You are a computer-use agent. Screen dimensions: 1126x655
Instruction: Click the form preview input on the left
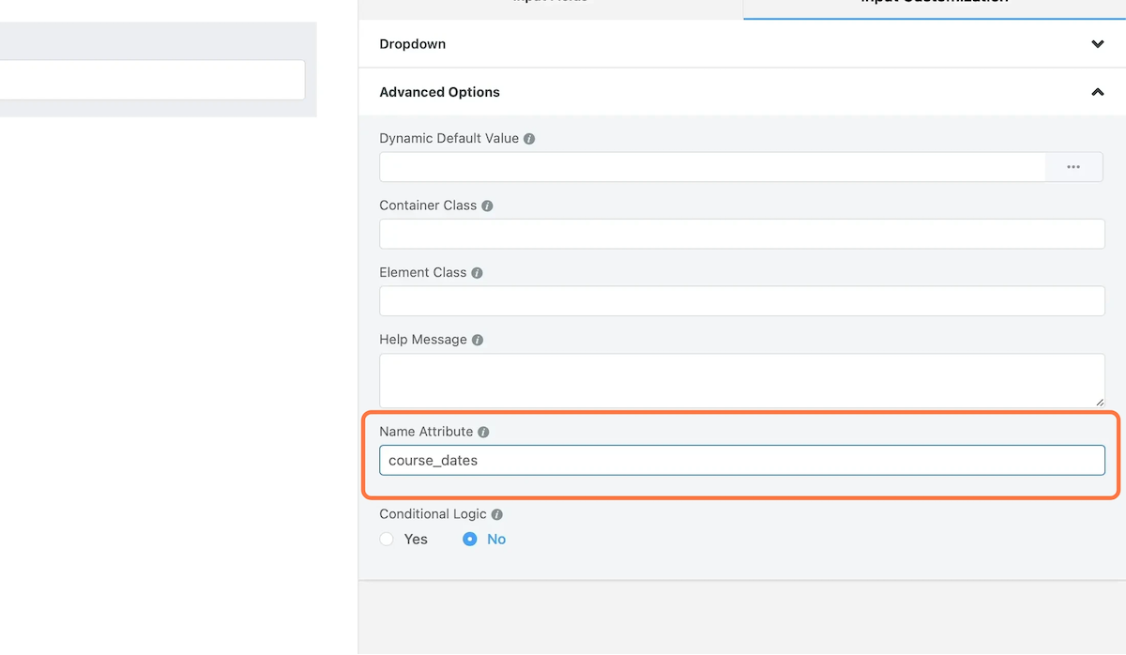click(152, 81)
